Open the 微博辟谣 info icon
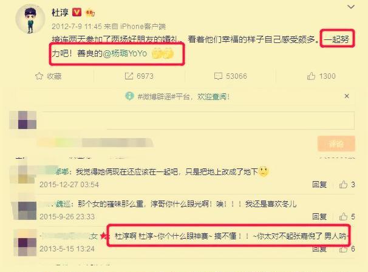The width and height of the screenshot is (368, 272). click(129, 96)
